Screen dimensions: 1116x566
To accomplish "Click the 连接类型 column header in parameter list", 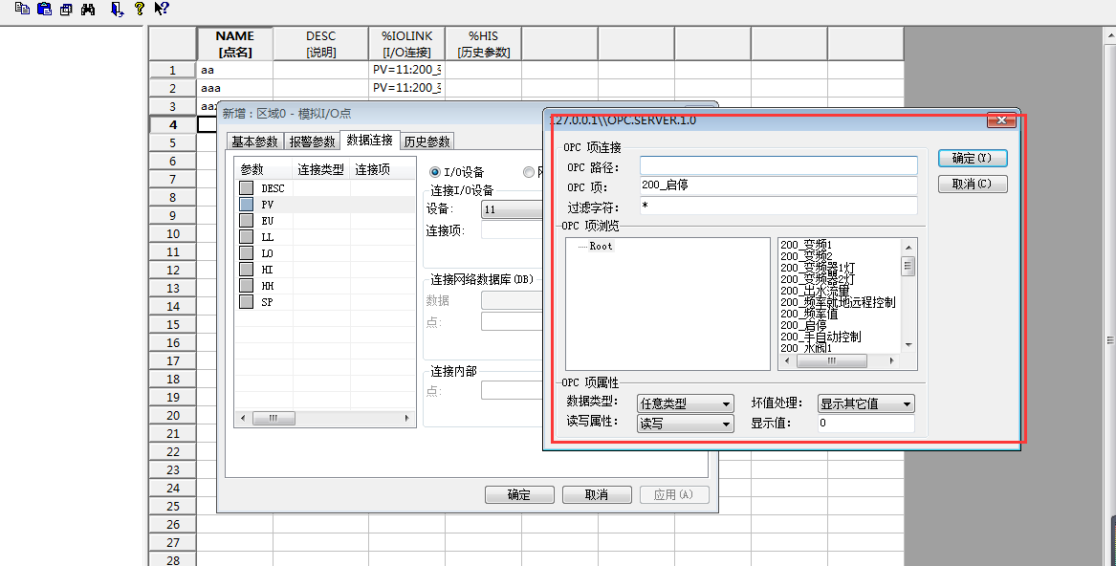I will [x=321, y=169].
